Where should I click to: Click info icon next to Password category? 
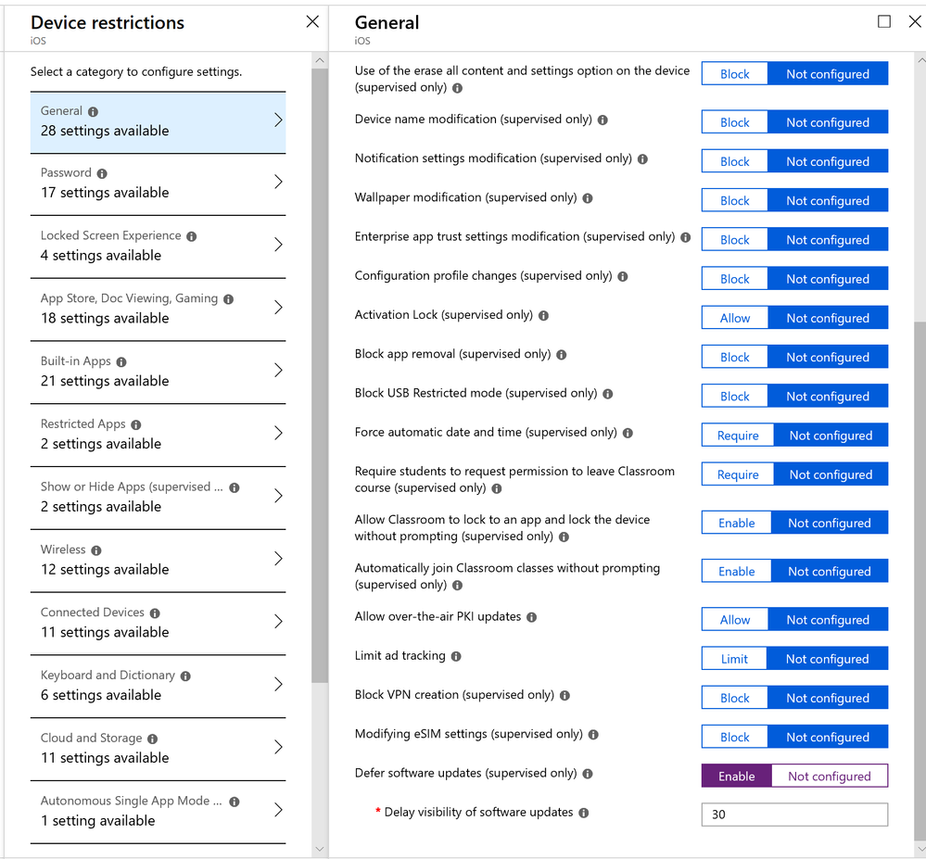(x=102, y=173)
